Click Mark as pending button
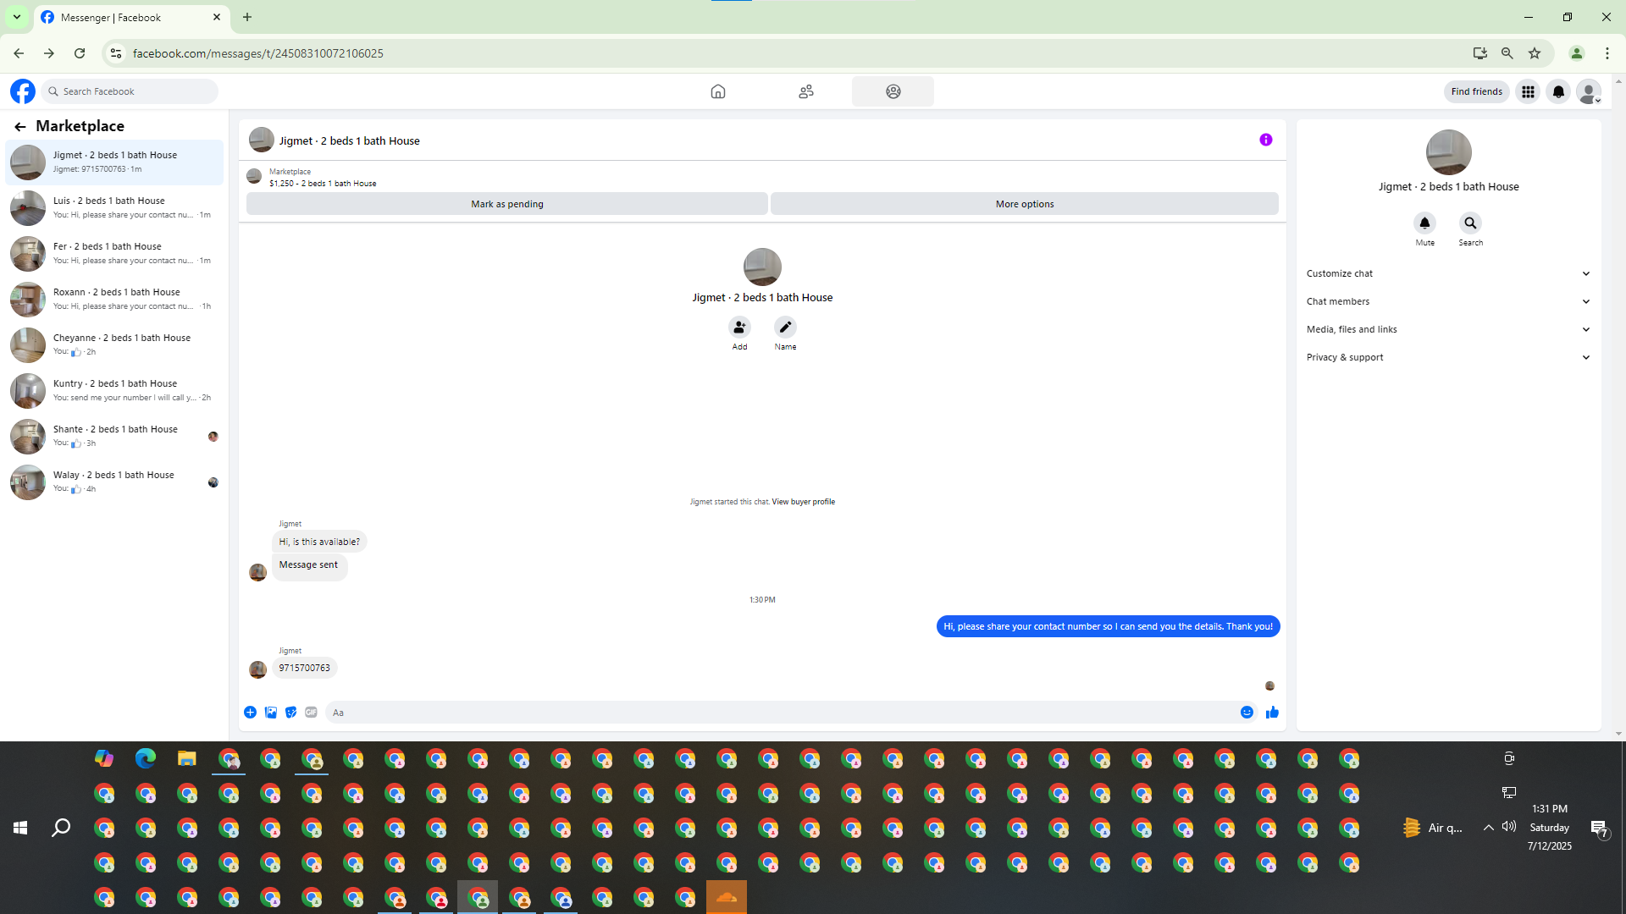The image size is (1626, 914). [x=506, y=204]
